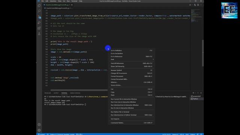Click the CRLF end-of-line setting

click(x=187, y=134)
